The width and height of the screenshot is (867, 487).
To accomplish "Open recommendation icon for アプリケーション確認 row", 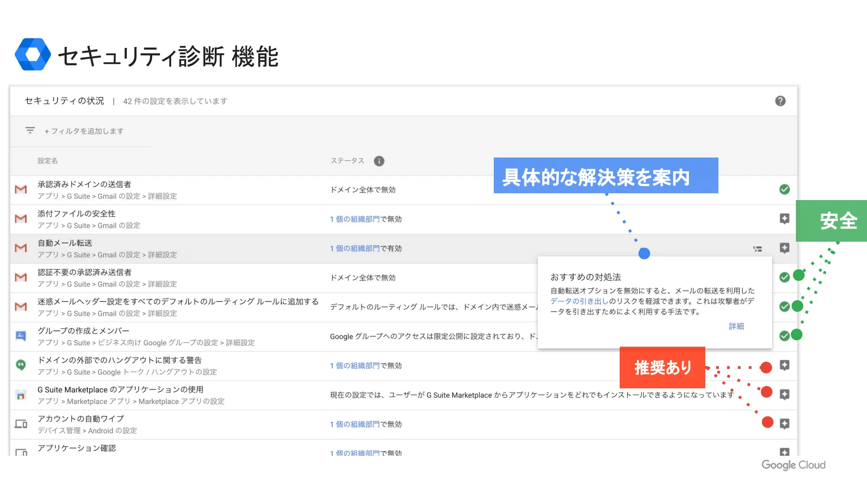I will (785, 452).
